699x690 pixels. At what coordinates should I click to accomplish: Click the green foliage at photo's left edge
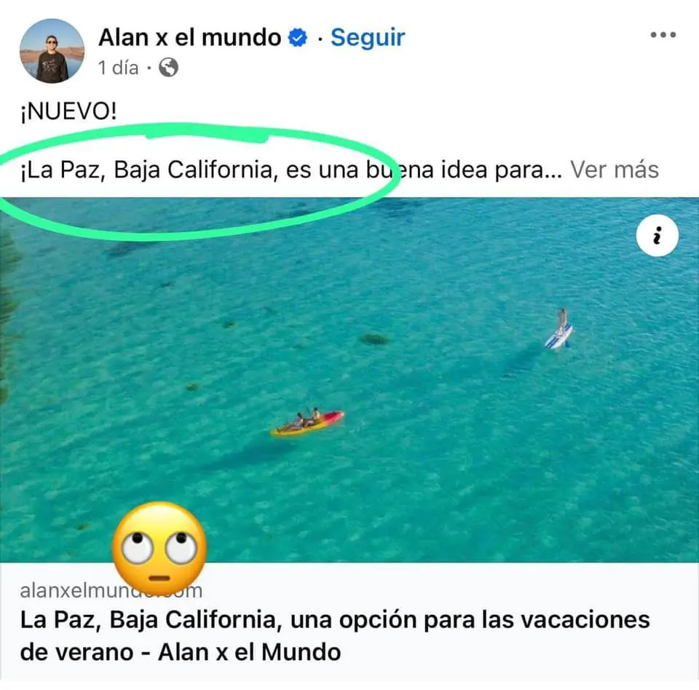pyautogui.click(x=8, y=312)
